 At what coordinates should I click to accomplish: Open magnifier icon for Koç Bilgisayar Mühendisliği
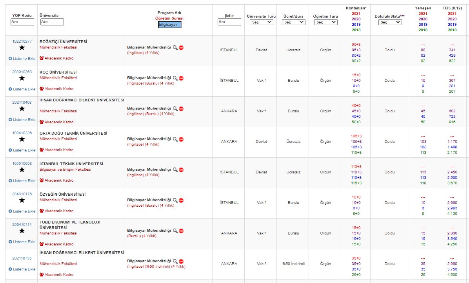[x=175, y=78]
